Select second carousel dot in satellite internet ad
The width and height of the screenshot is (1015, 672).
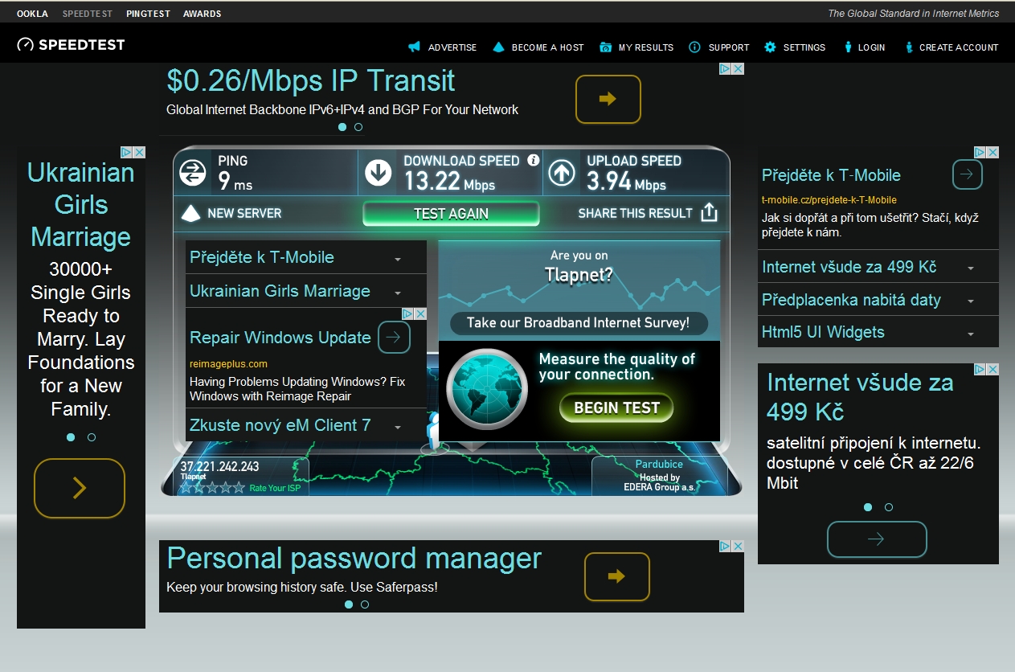(x=889, y=507)
